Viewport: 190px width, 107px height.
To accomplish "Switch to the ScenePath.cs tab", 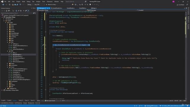I will point(83,8).
